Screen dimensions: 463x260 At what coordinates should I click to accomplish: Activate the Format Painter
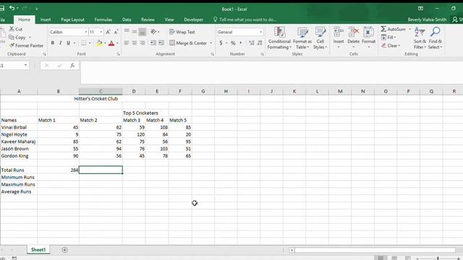(26, 45)
